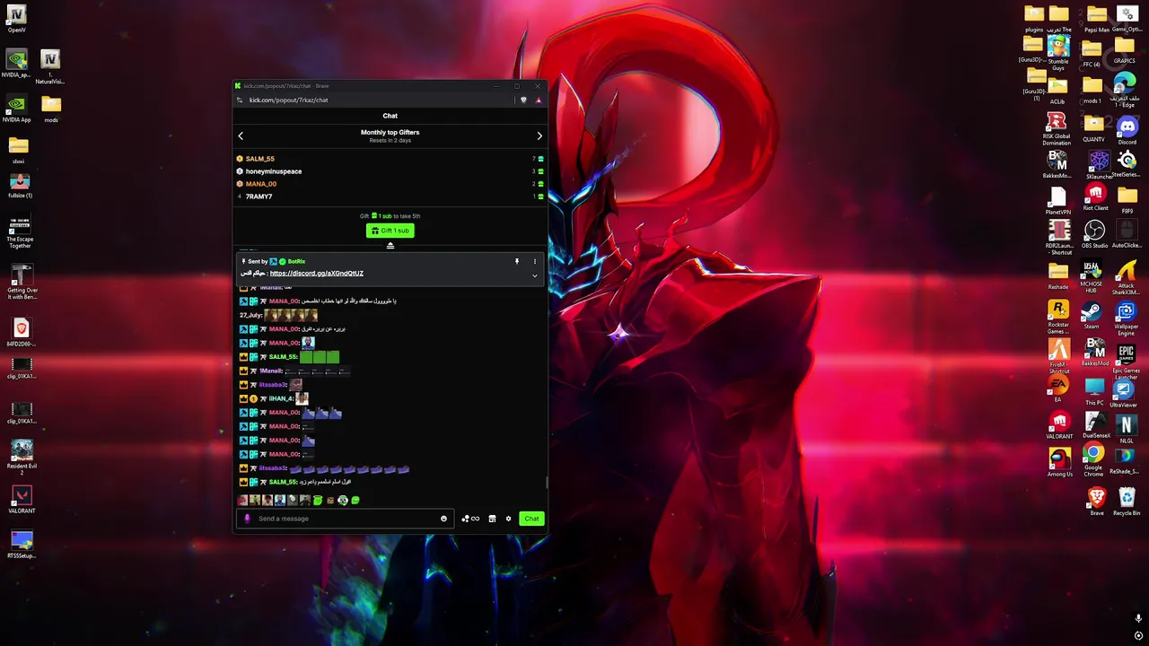This screenshot has width=1149, height=646.
Task: Open Recycle Bin on desktop
Action: [x=1127, y=501]
